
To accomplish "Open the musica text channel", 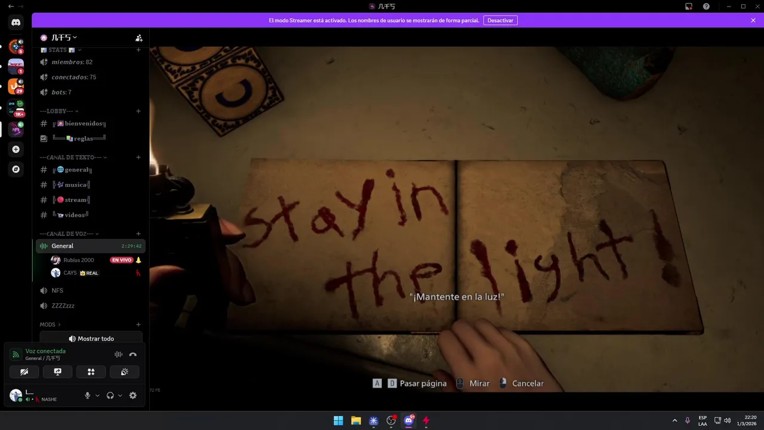I will point(90,185).
